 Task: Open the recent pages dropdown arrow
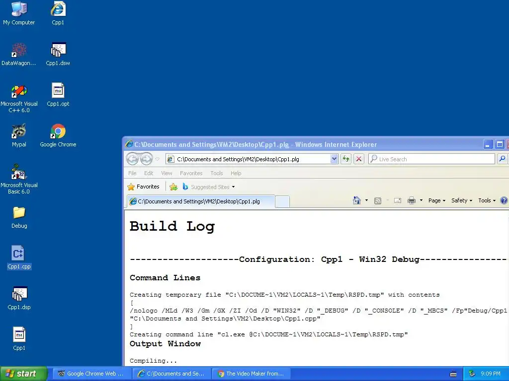[158, 159]
